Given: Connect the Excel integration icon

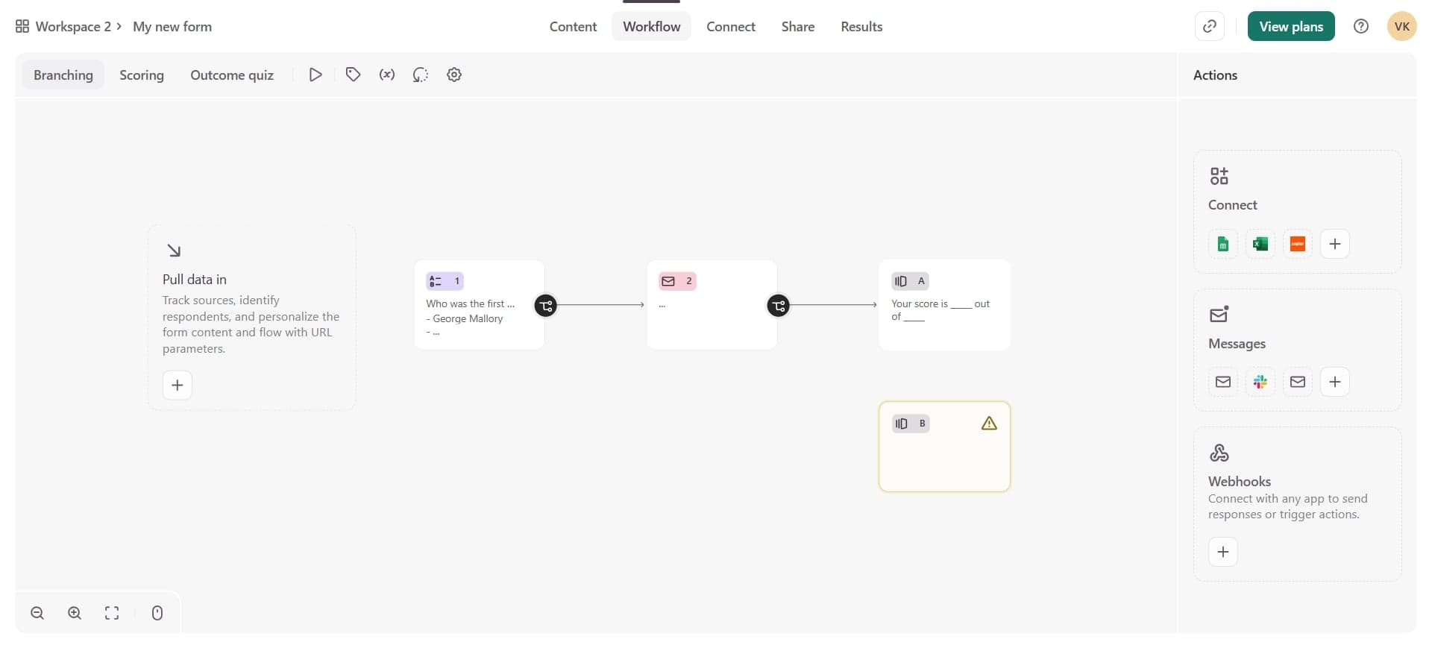Looking at the screenshot, I should coord(1260,244).
